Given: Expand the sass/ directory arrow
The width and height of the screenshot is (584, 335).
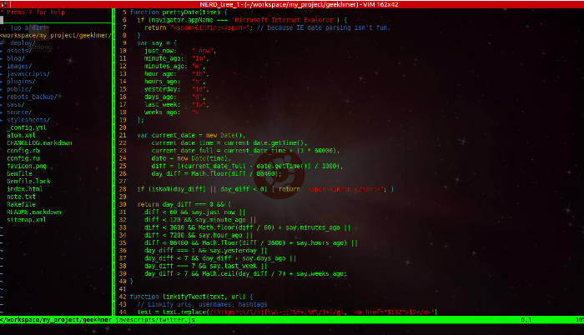Looking at the screenshot, I should click(x=2, y=105).
